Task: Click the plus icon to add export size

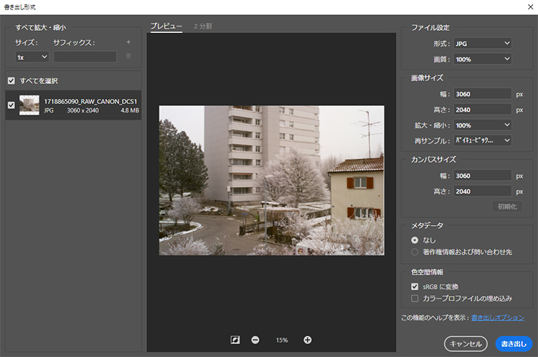Action: pos(128,42)
